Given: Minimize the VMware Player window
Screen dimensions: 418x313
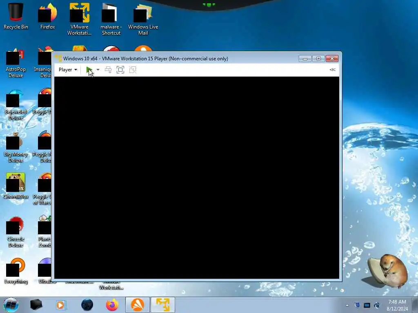Looking at the screenshot, I should point(305,59).
